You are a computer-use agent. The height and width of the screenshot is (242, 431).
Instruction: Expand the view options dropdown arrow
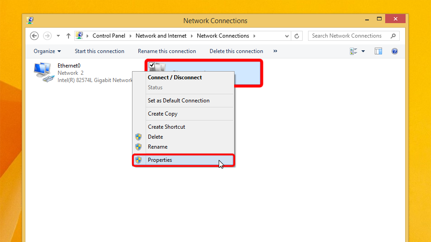[x=363, y=51]
